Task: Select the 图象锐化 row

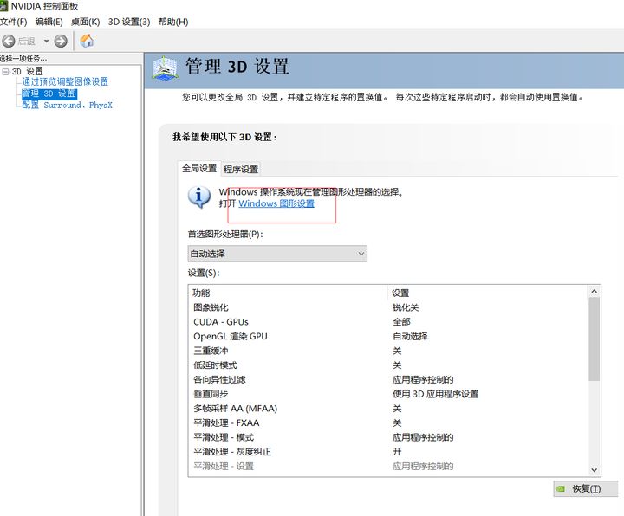Action: (388, 307)
